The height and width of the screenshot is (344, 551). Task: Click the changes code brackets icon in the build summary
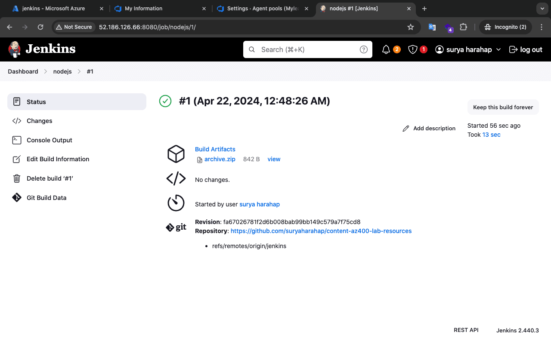pyautogui.click(x=176, y=178)
